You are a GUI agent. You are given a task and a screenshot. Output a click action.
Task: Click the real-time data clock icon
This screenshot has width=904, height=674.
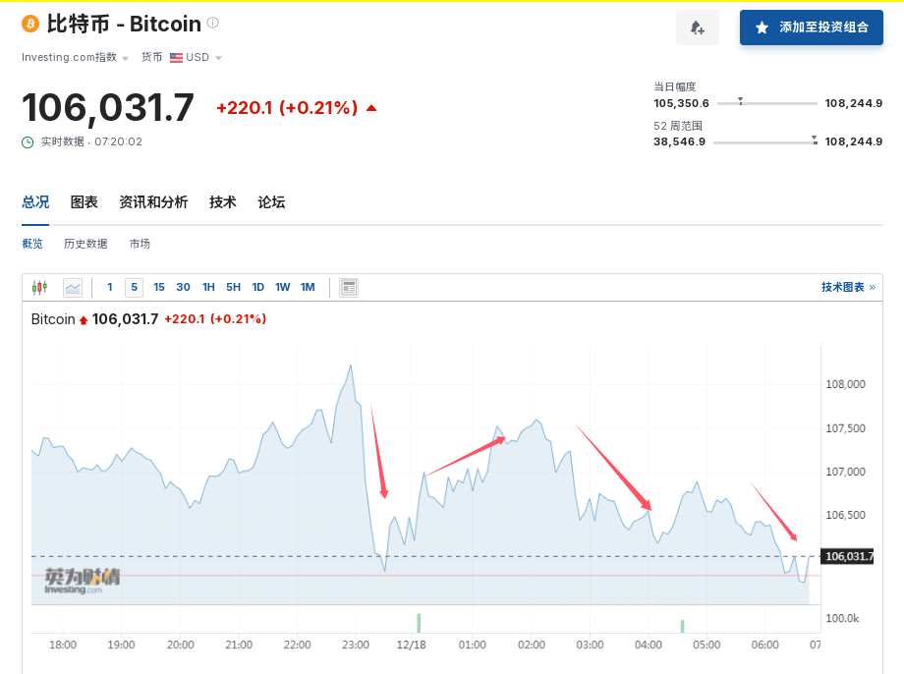[x=28, y=141]
